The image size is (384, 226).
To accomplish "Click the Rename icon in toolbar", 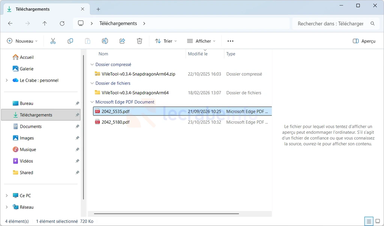I will coord(105,41).
